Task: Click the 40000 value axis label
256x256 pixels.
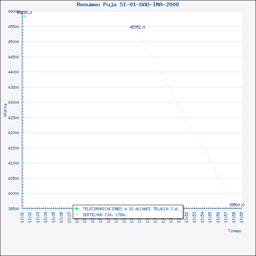Action: [x=14, y=193]
